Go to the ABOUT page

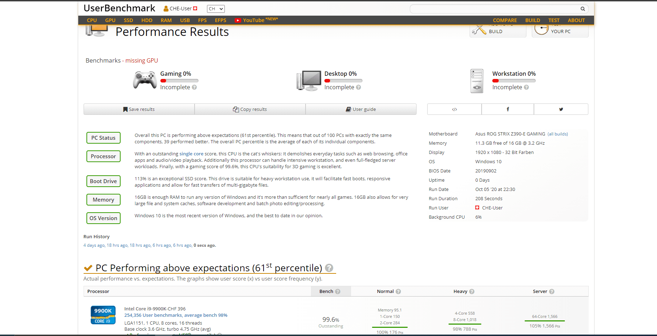pos(576,21)
